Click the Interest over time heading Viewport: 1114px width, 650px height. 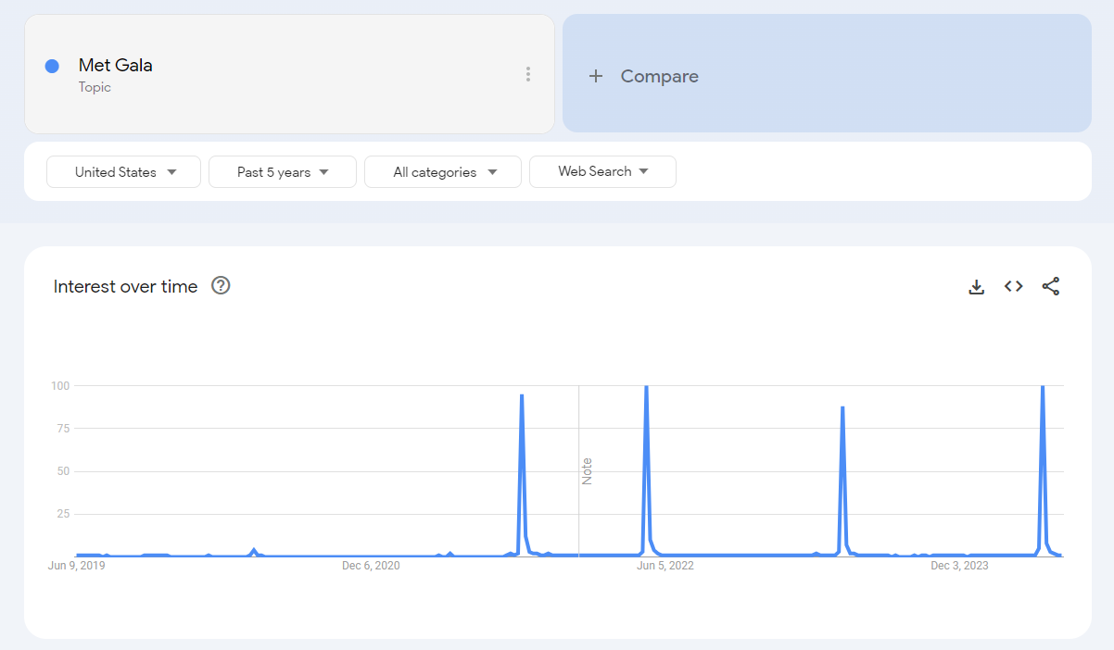(126, 286)
